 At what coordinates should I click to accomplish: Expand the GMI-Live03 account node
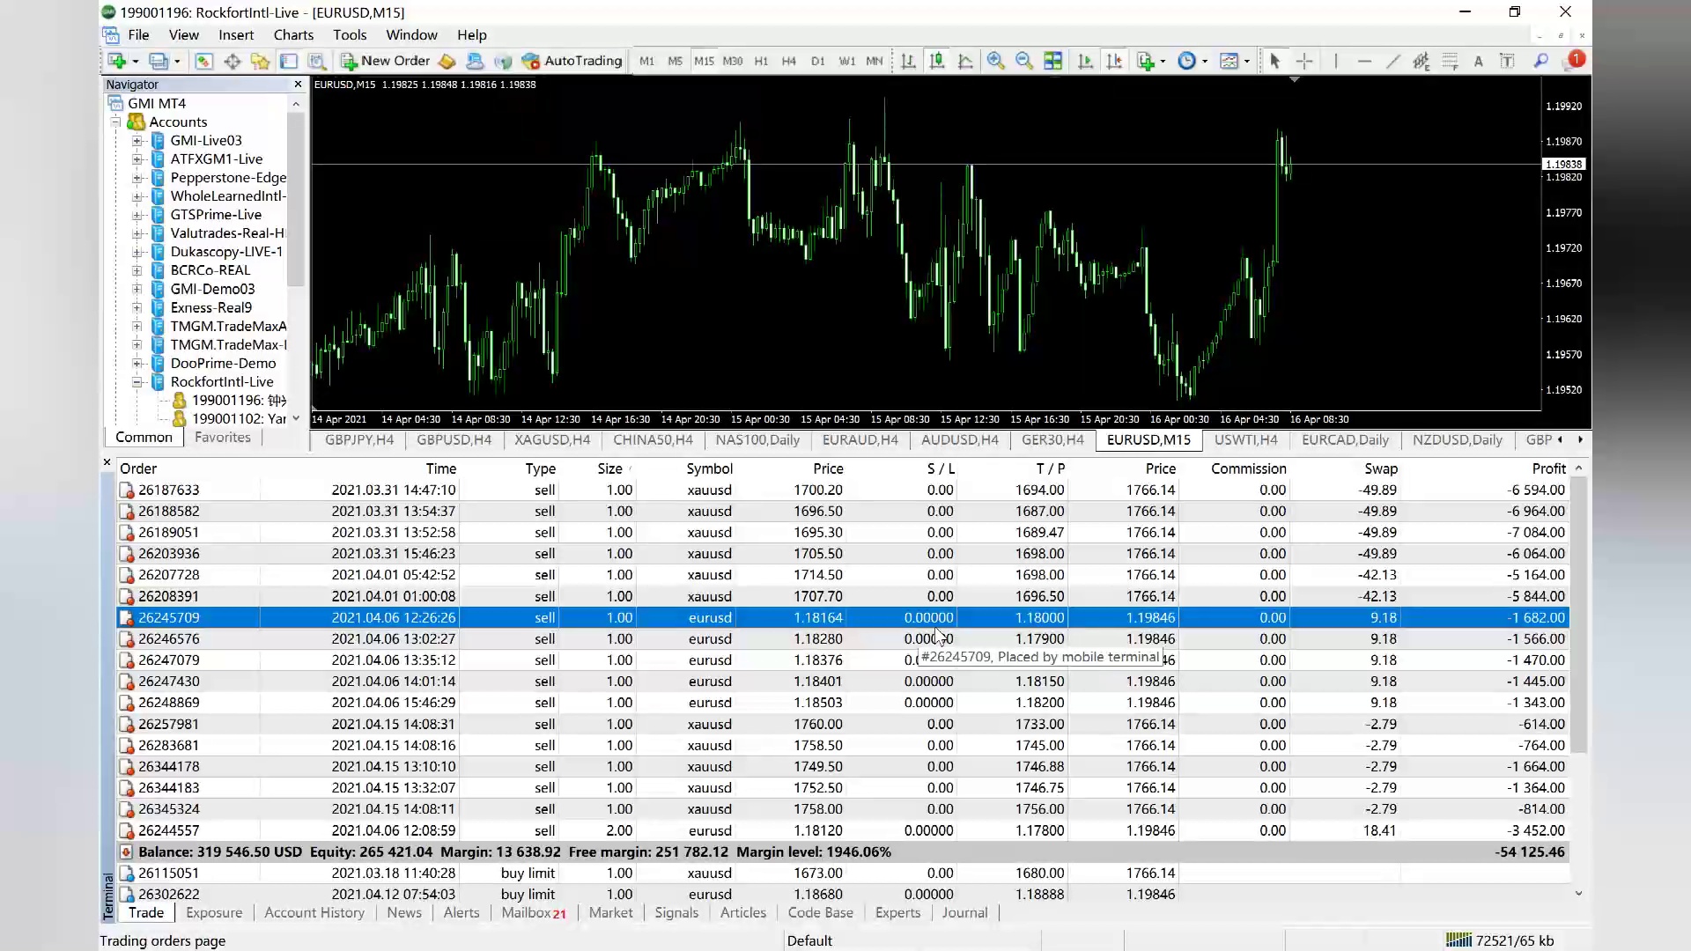click(137, 141)
